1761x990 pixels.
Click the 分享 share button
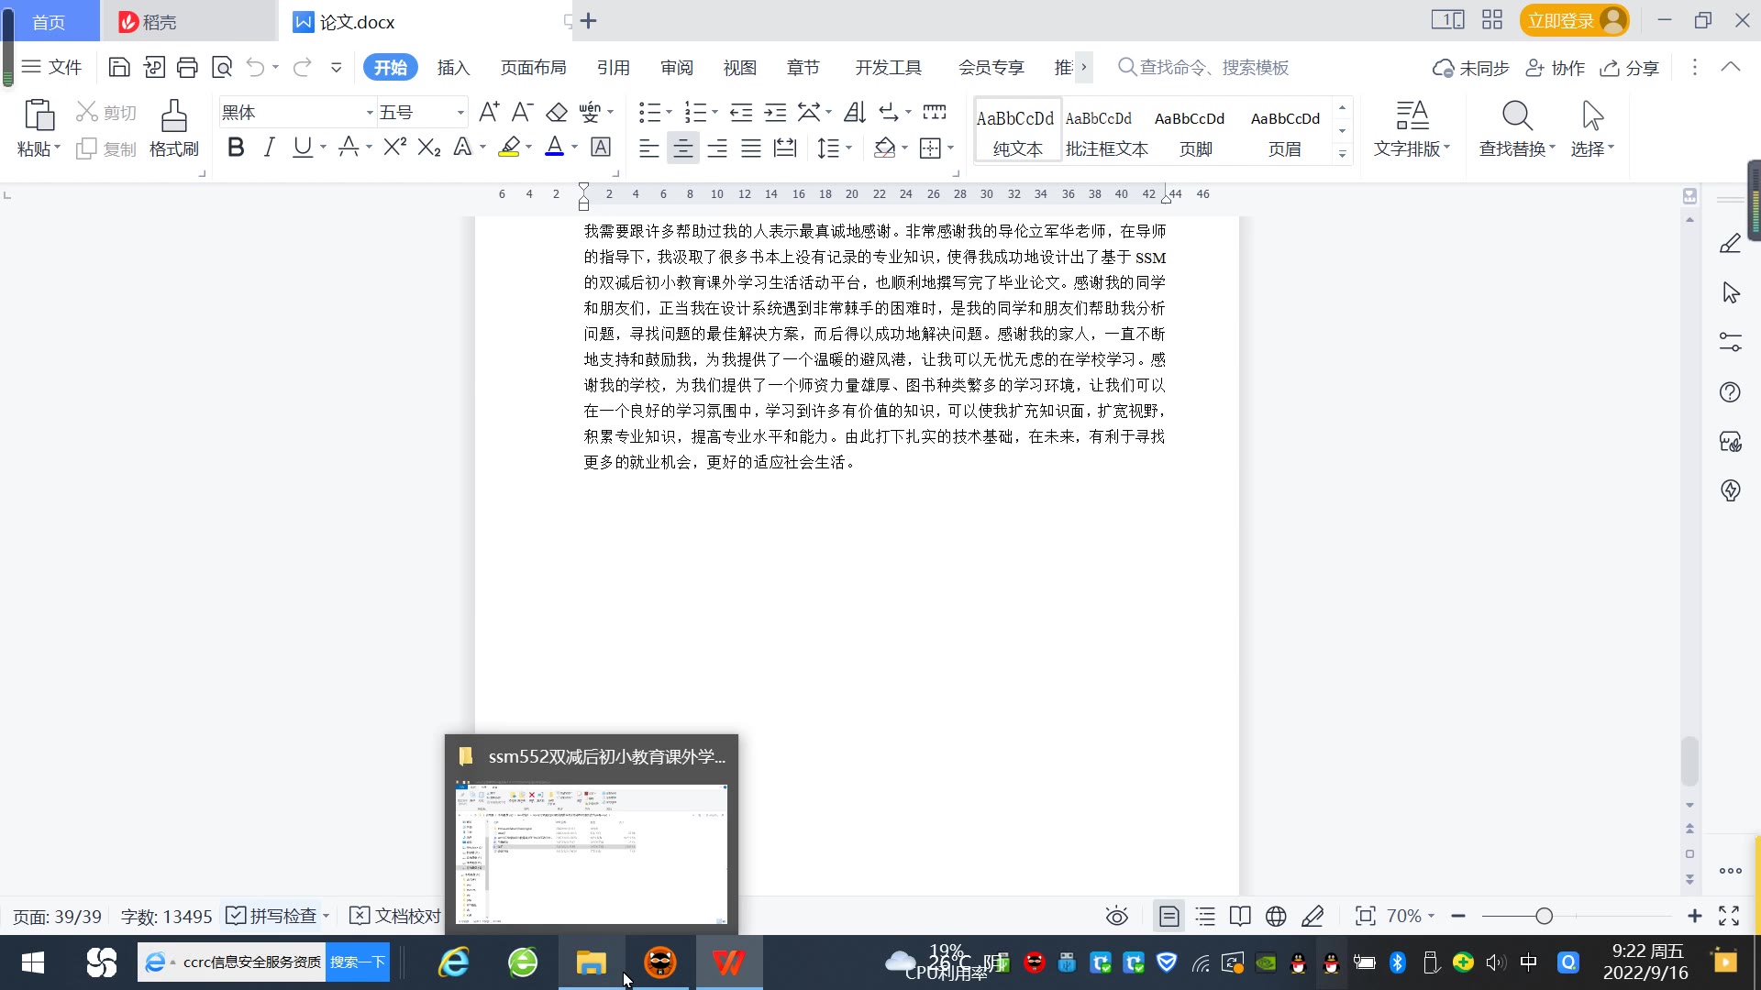1630,68
